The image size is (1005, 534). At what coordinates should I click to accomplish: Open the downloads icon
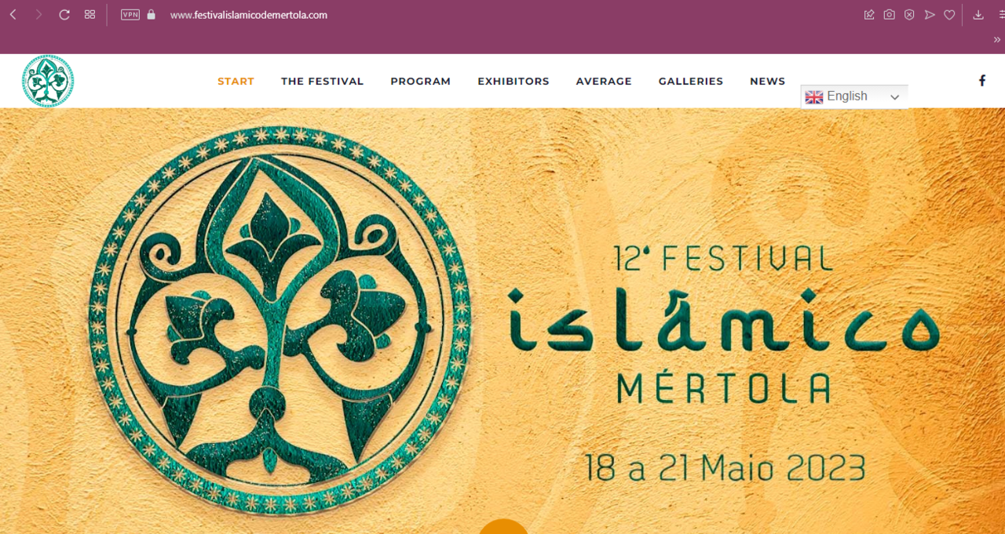click(x=978, y=14)
